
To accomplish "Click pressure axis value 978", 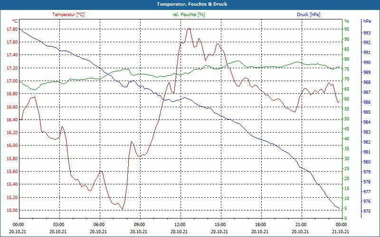I will 367,182.
